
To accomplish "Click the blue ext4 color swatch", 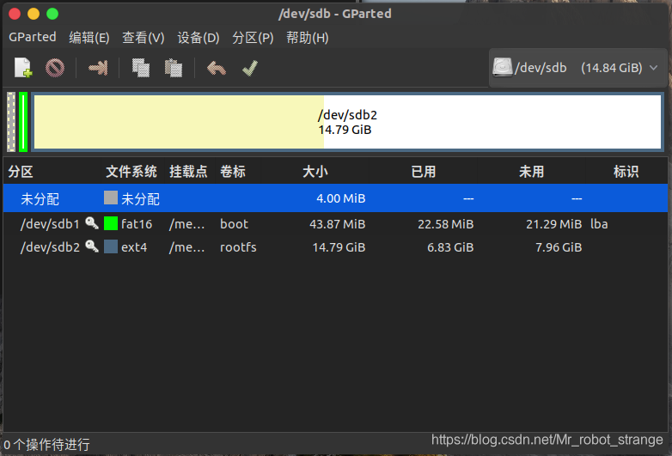I will coord(111,246).
